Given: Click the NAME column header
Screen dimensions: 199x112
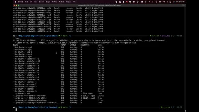Looking at the screenshot, I should pos(16,45).
